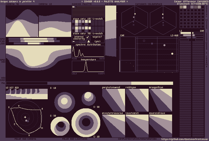Click the hollow circle point in LI-HUE plot
The width and height of the screenshot is (209, 141).
(x=144, y=41)
